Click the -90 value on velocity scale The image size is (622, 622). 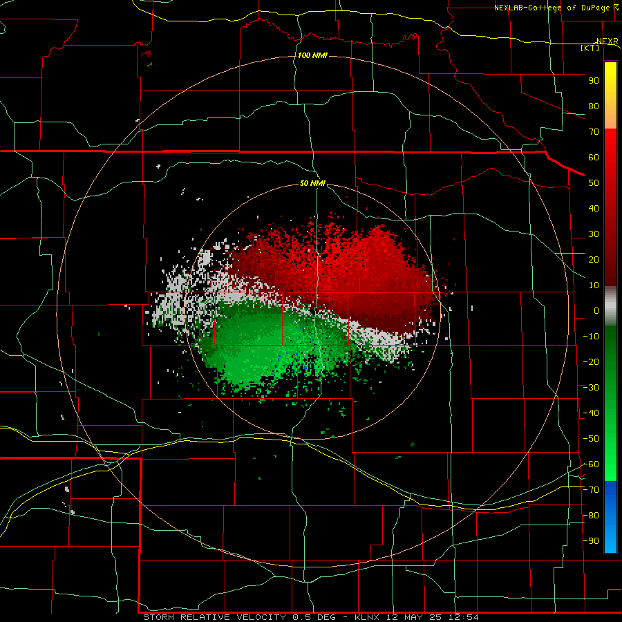[591, 541]
